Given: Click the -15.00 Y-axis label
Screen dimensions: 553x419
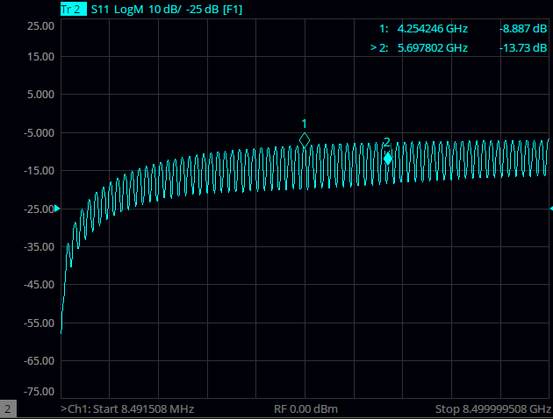Looking at the screenshot, I should point(39,171).
